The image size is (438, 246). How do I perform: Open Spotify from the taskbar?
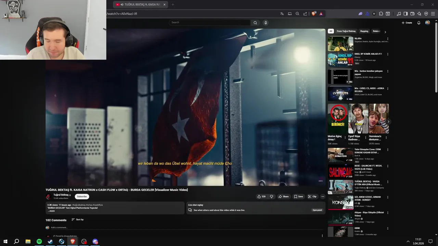pos(39,242)
